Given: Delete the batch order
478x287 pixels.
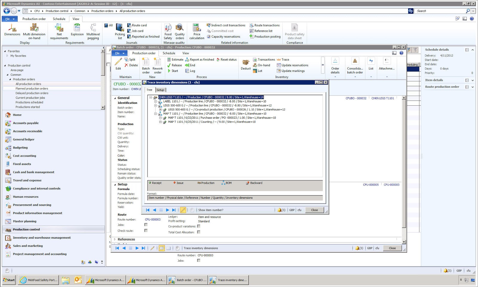Looking at the screenshot, I should point(131,65).
